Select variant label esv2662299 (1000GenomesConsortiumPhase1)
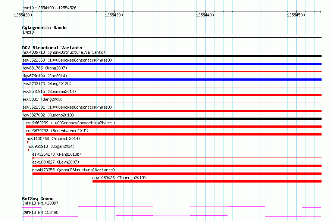 pyautogui.click(x=71, y=123)
